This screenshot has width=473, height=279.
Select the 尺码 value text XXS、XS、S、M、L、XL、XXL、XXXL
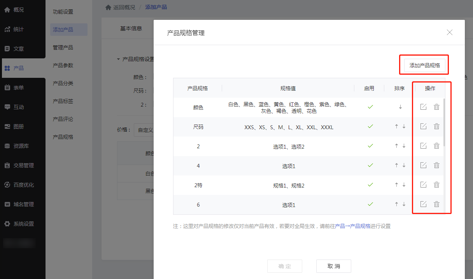[289, 127]
